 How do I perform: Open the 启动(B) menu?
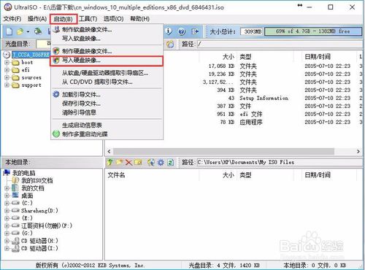(64, 19)
